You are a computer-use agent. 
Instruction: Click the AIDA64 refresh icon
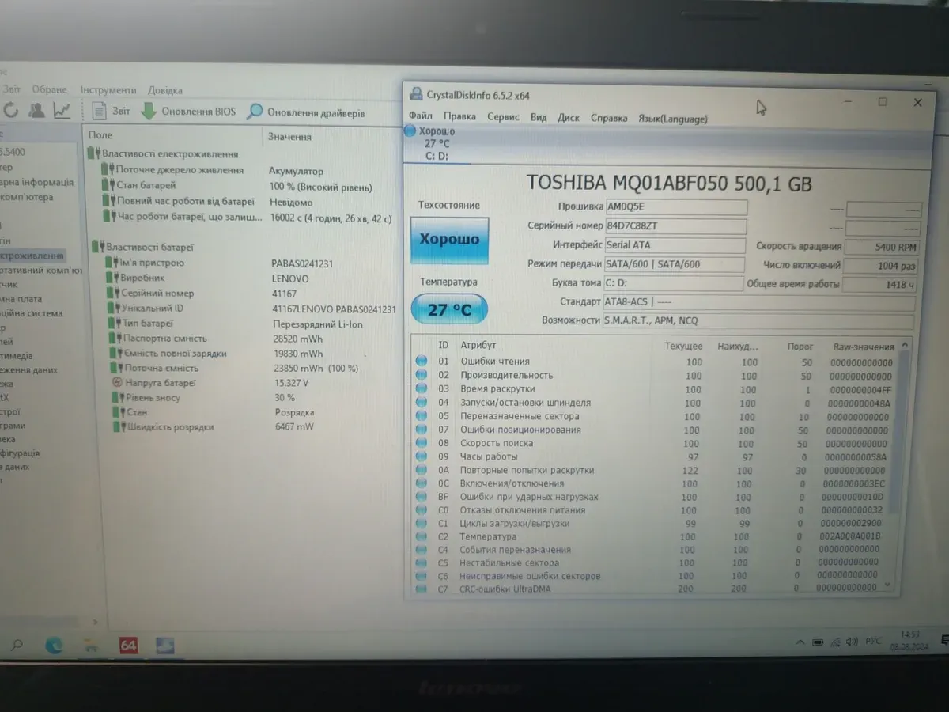click(x=11, y=111)
